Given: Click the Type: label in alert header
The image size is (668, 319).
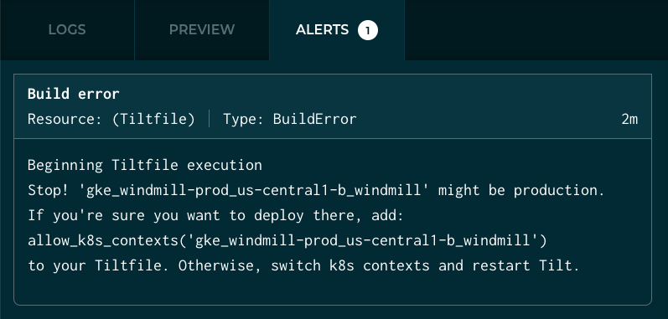Looking at the screenshot, I should pos(244,119).
